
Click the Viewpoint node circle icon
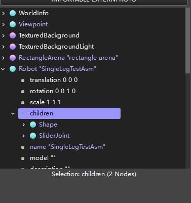(13, 24)
